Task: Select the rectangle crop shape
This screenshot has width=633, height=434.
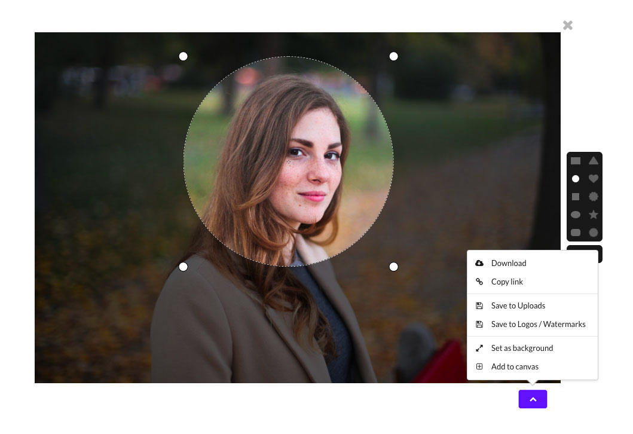Action: (576, 161)
